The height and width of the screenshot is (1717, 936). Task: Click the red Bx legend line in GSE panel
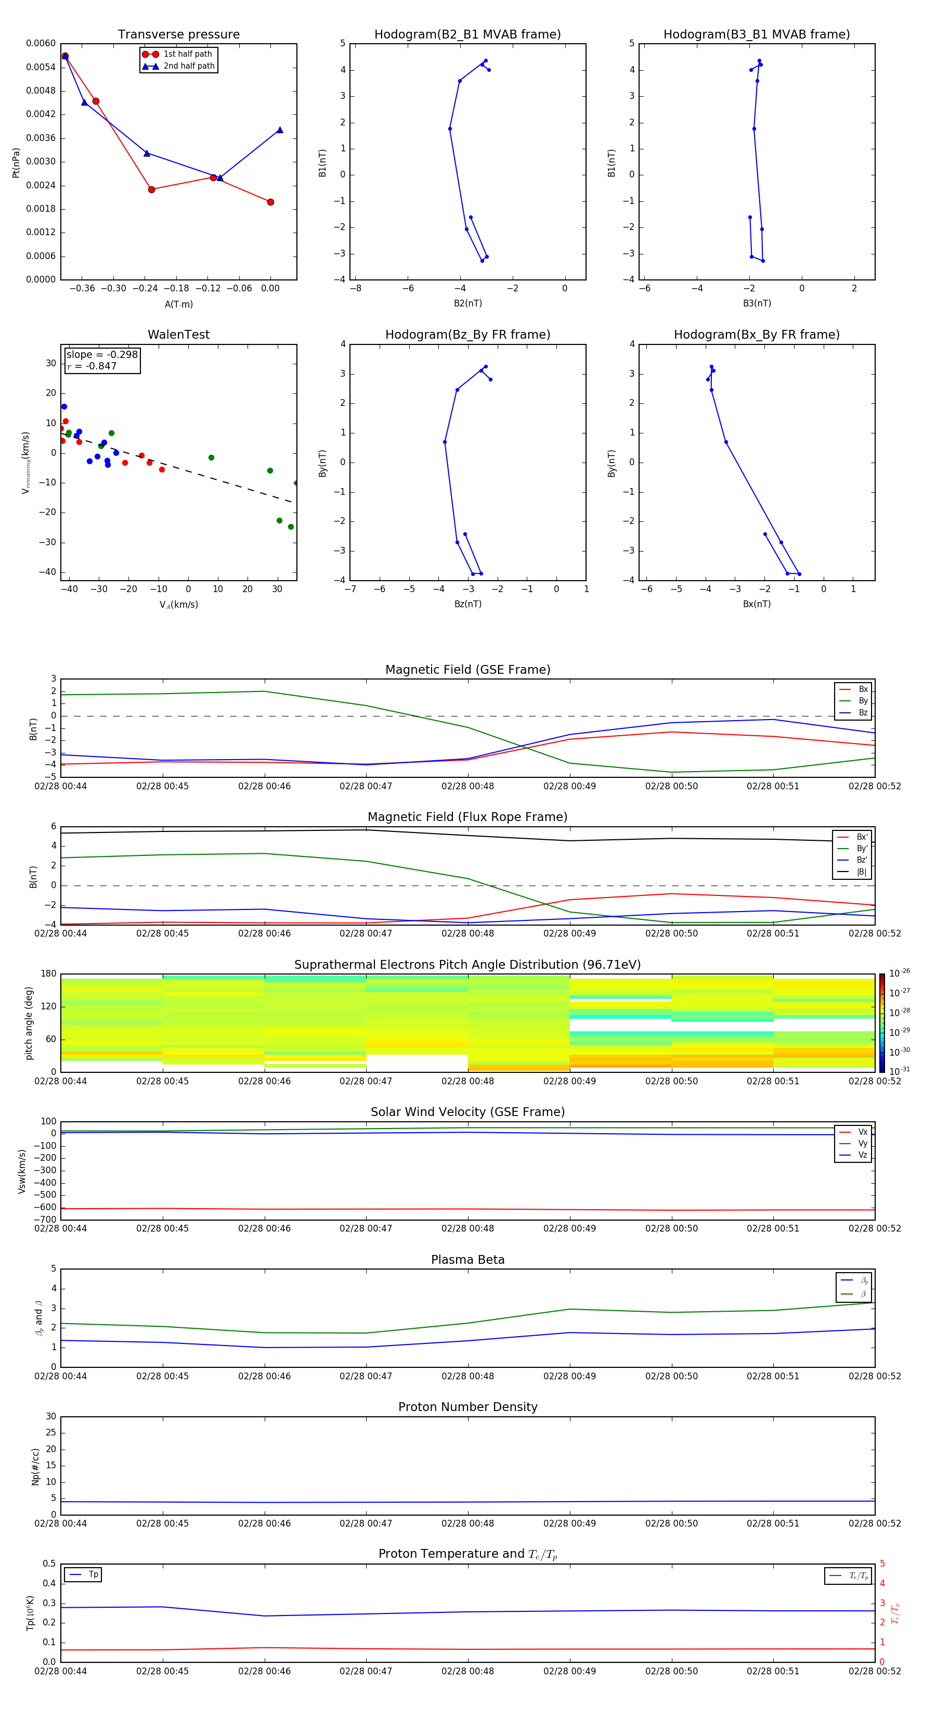coord(844,689)
